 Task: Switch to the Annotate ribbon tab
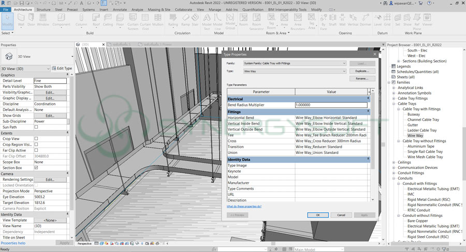pos(120,9)
